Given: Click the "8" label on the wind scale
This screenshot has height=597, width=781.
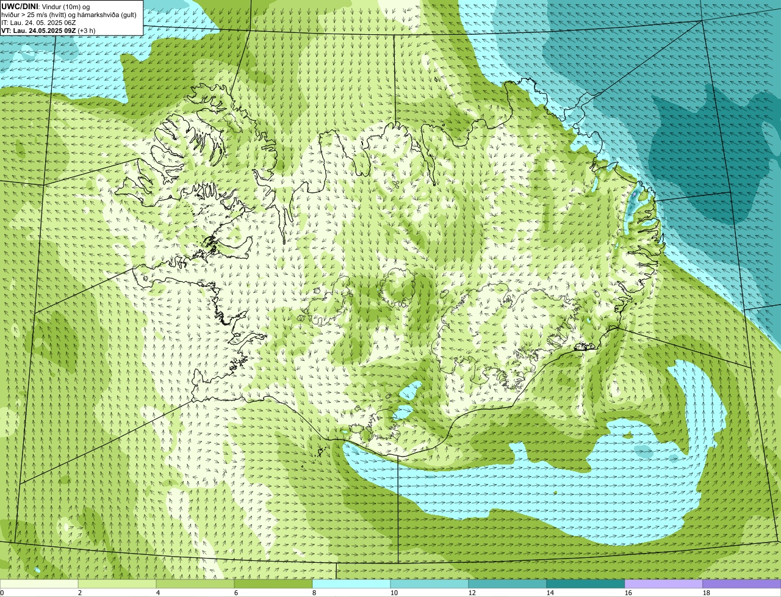Looking at the screenshot, I should (x=314, y=593).
